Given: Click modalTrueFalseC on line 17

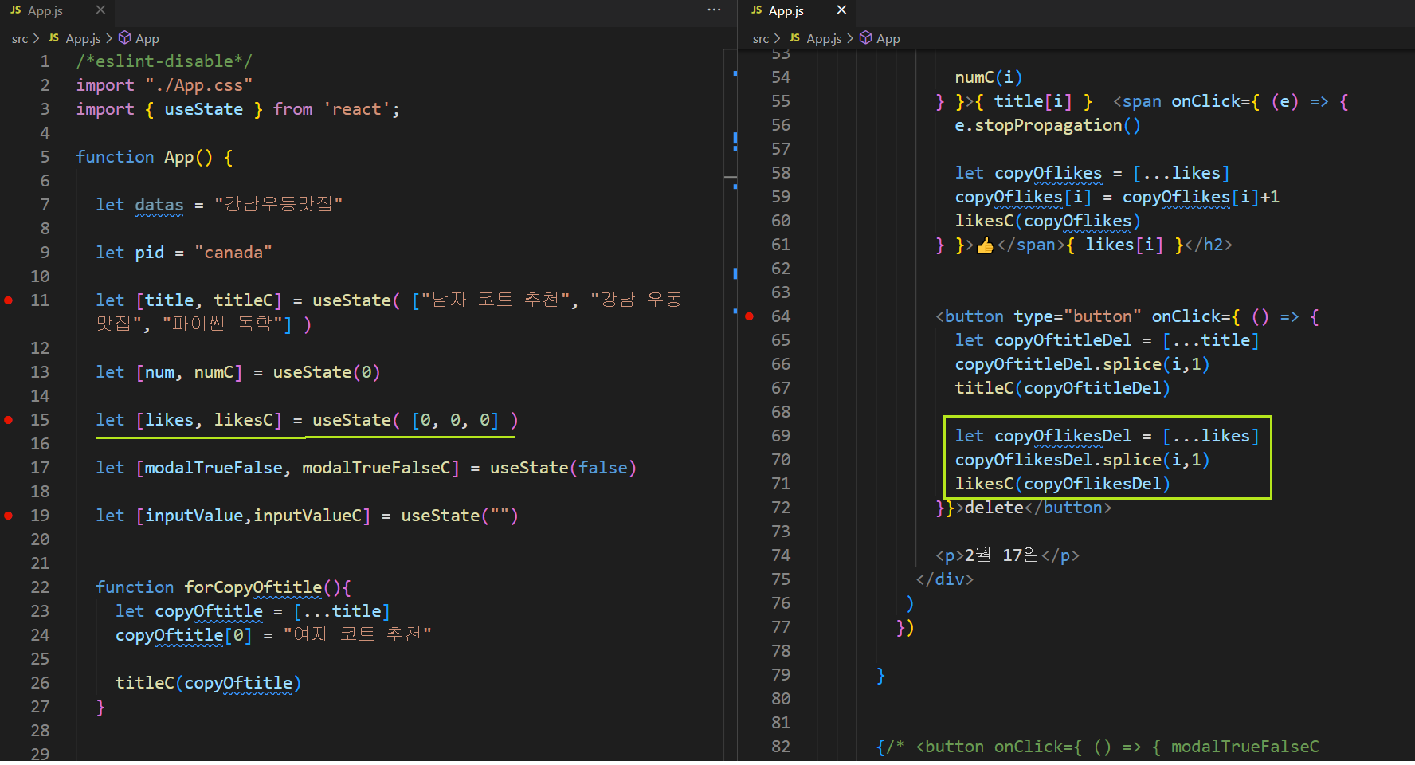Looking at the screenshot, I should click(376, 468).
